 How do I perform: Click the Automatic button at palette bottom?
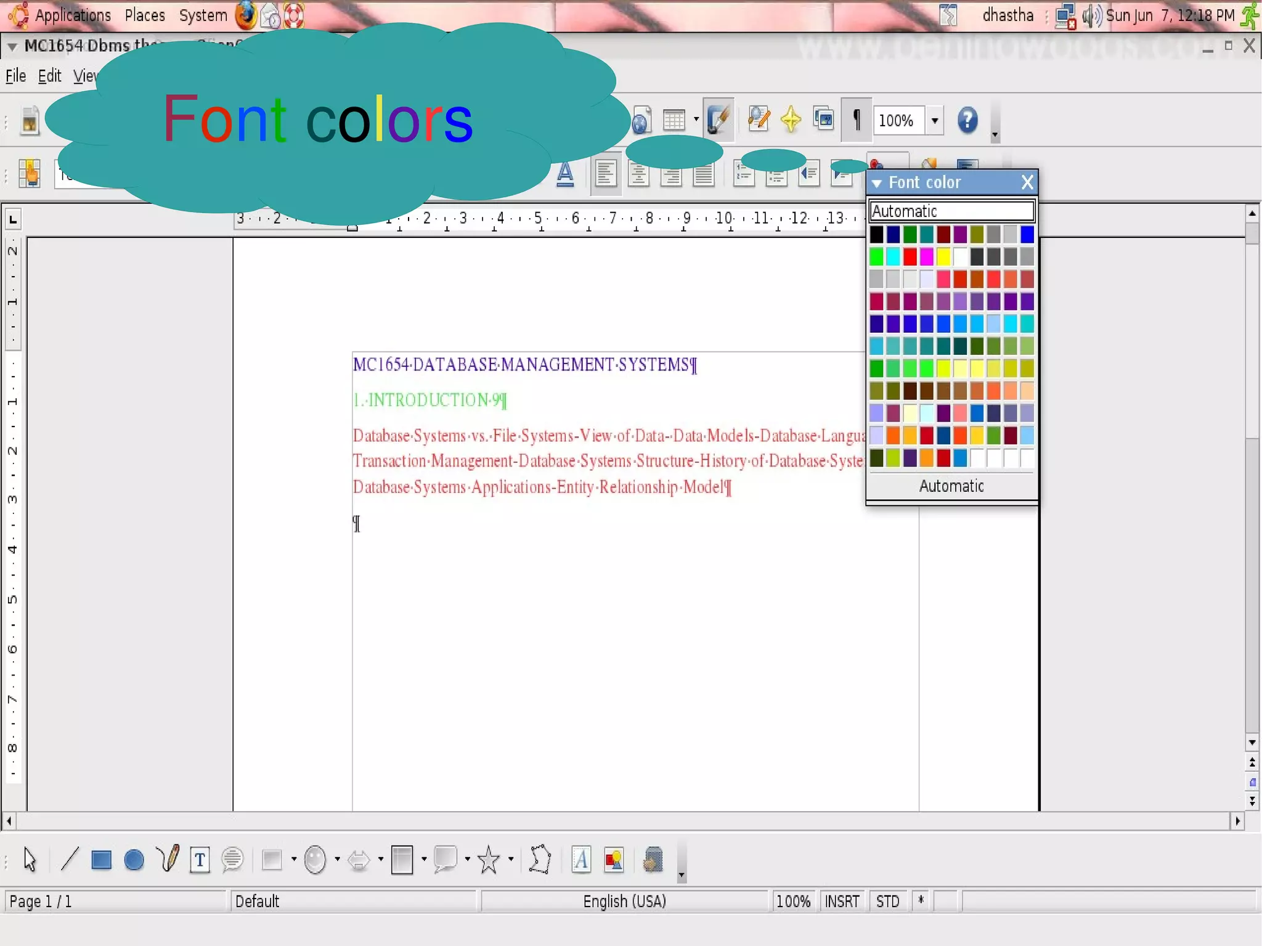coord(951,486)
